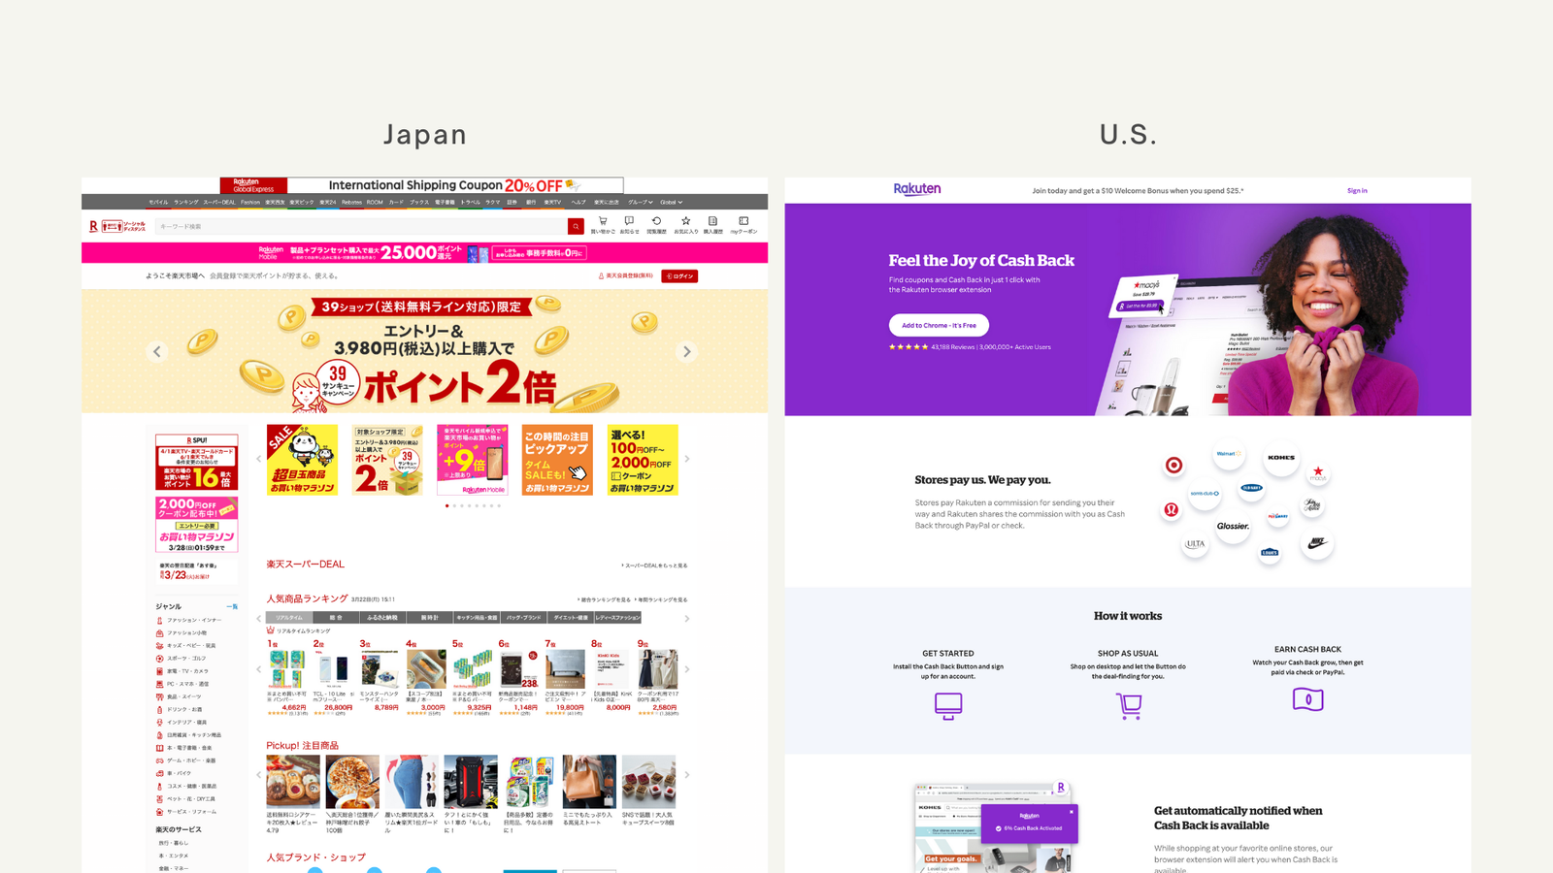Click the Walmart store logo
The width and height of the screenshot is (1553, 873).
(1229, 453)
